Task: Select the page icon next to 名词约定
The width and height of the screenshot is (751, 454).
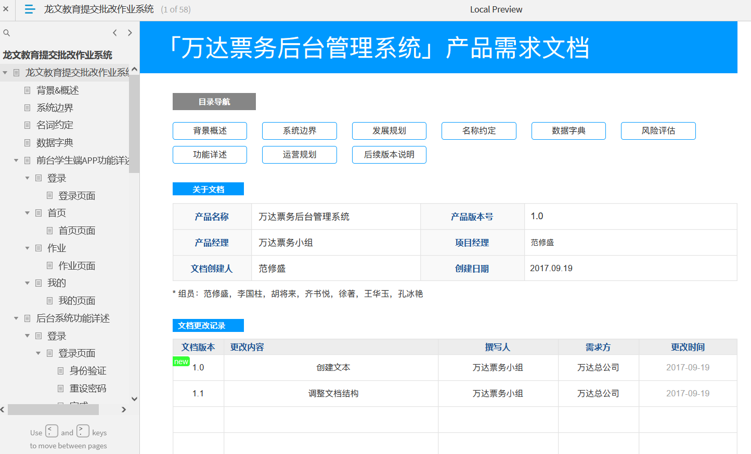Action: pyautogui.click(x=28, y=125)
